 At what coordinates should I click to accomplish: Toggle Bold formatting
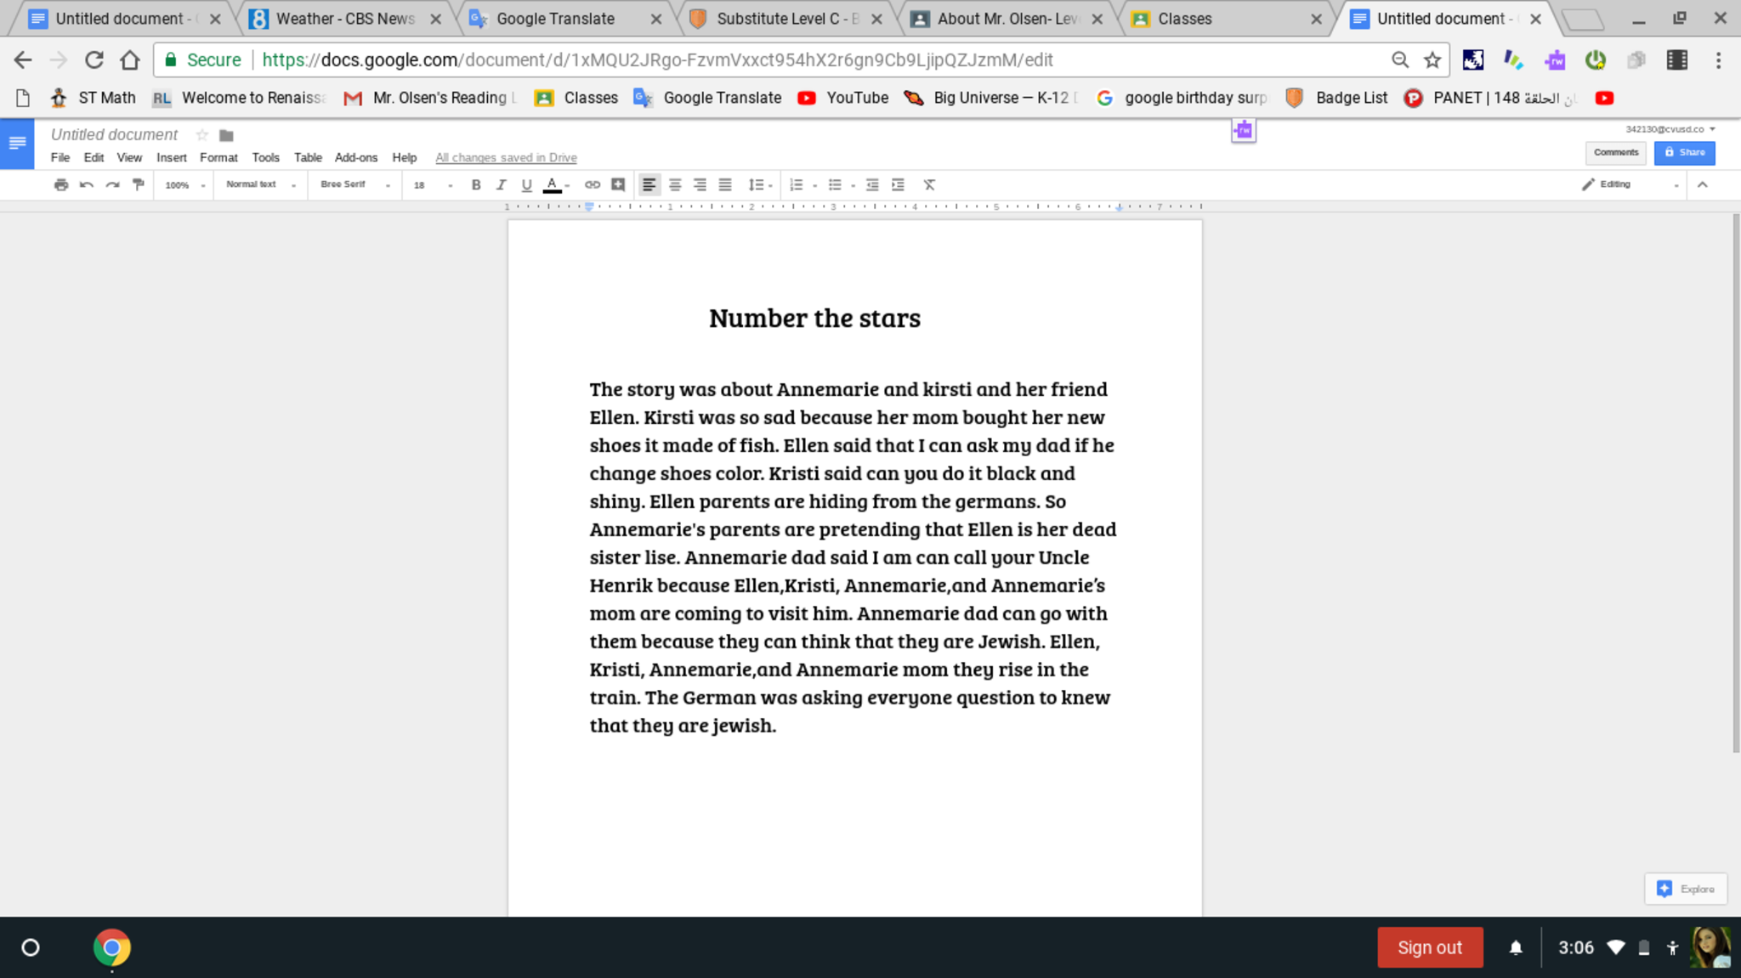click(476, 184)
